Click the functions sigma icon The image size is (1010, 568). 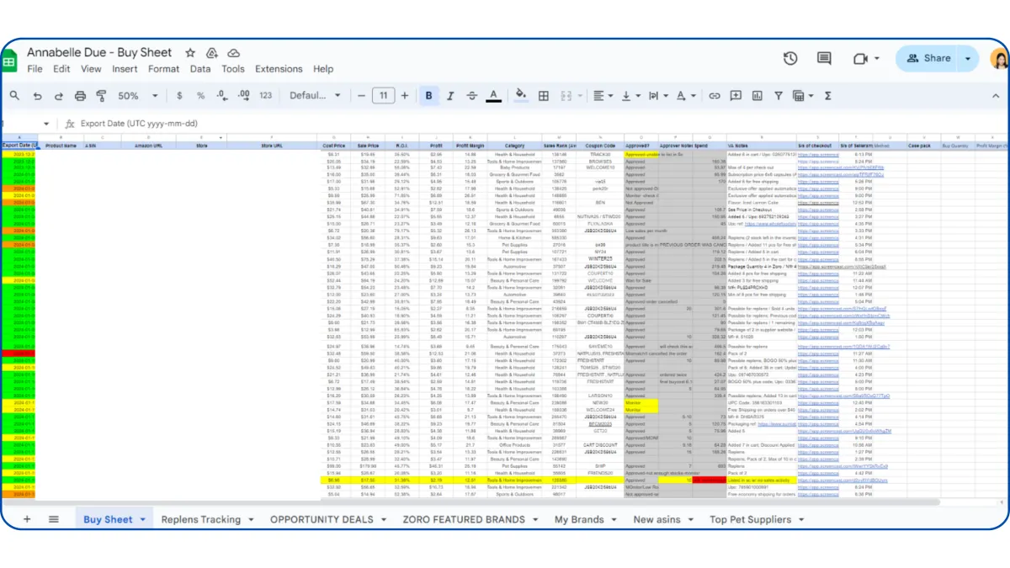pos(827,96)
